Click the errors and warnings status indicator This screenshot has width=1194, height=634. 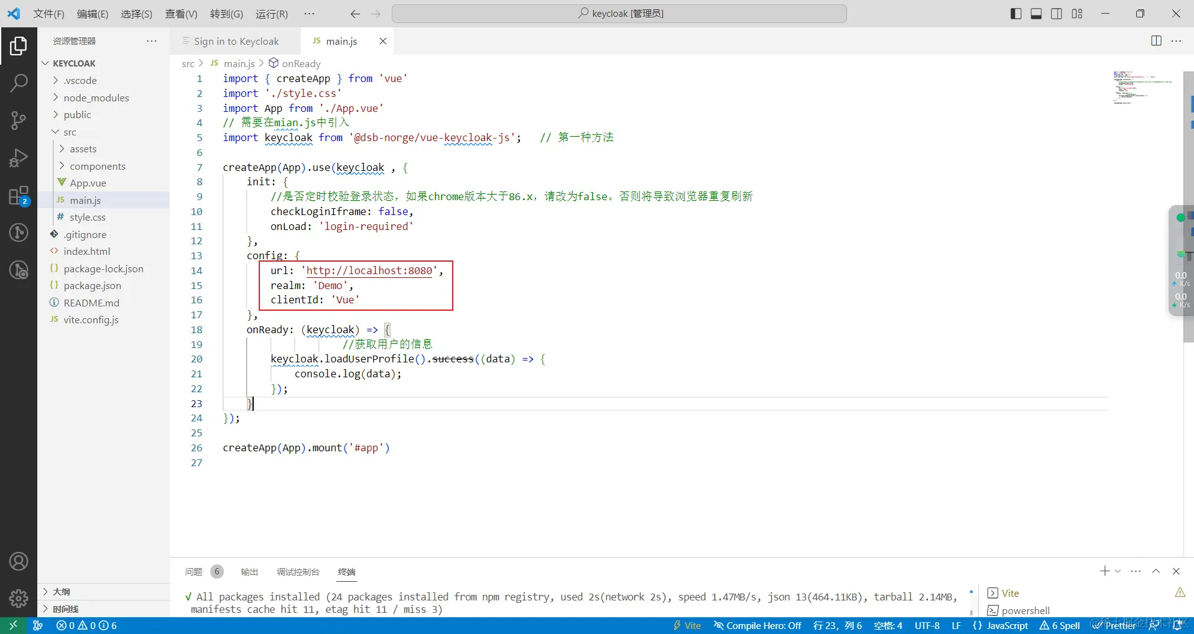(86, 625)
